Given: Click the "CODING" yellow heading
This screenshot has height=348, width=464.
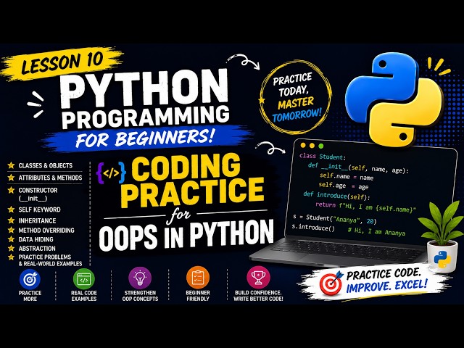Looking at the screenshot, I should (186, 167).
